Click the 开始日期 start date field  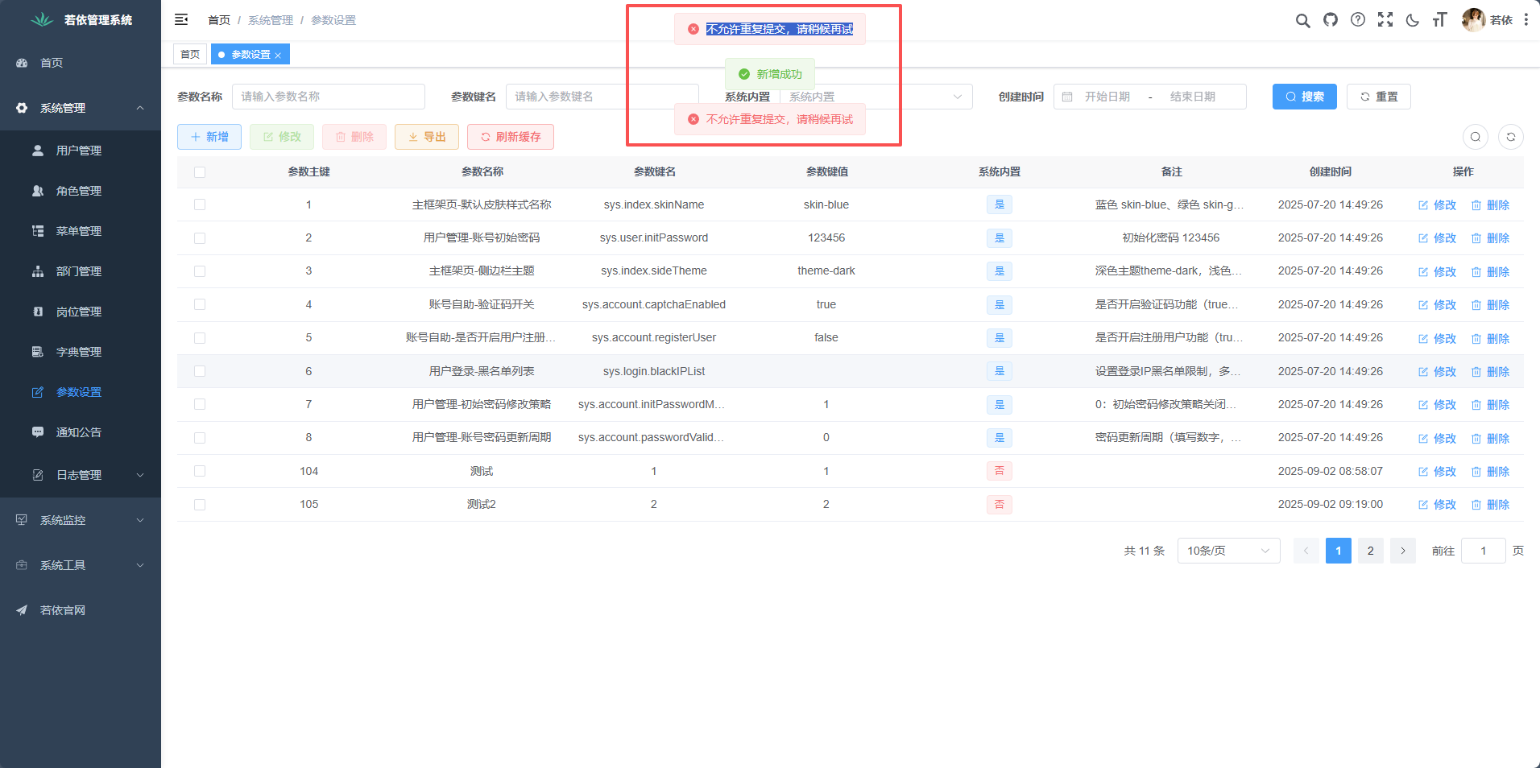coord(1107,97)
